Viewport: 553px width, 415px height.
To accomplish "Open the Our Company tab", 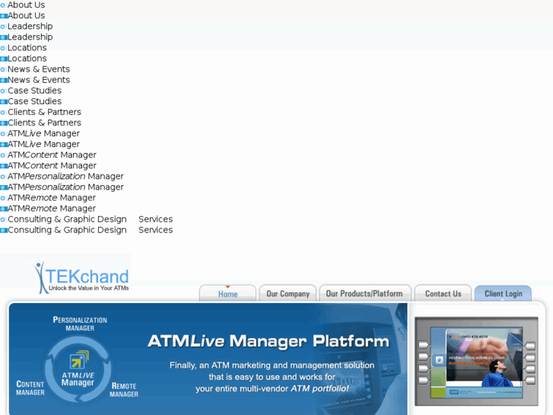I will coord(288,293).
